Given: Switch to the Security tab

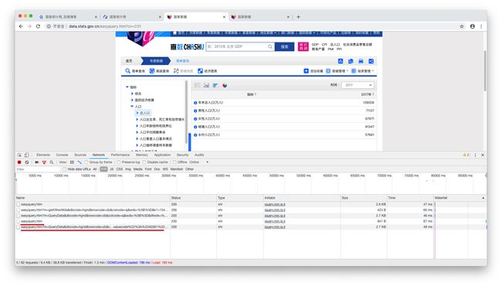Looking at the screenshot, I should (x=182, y=155).
